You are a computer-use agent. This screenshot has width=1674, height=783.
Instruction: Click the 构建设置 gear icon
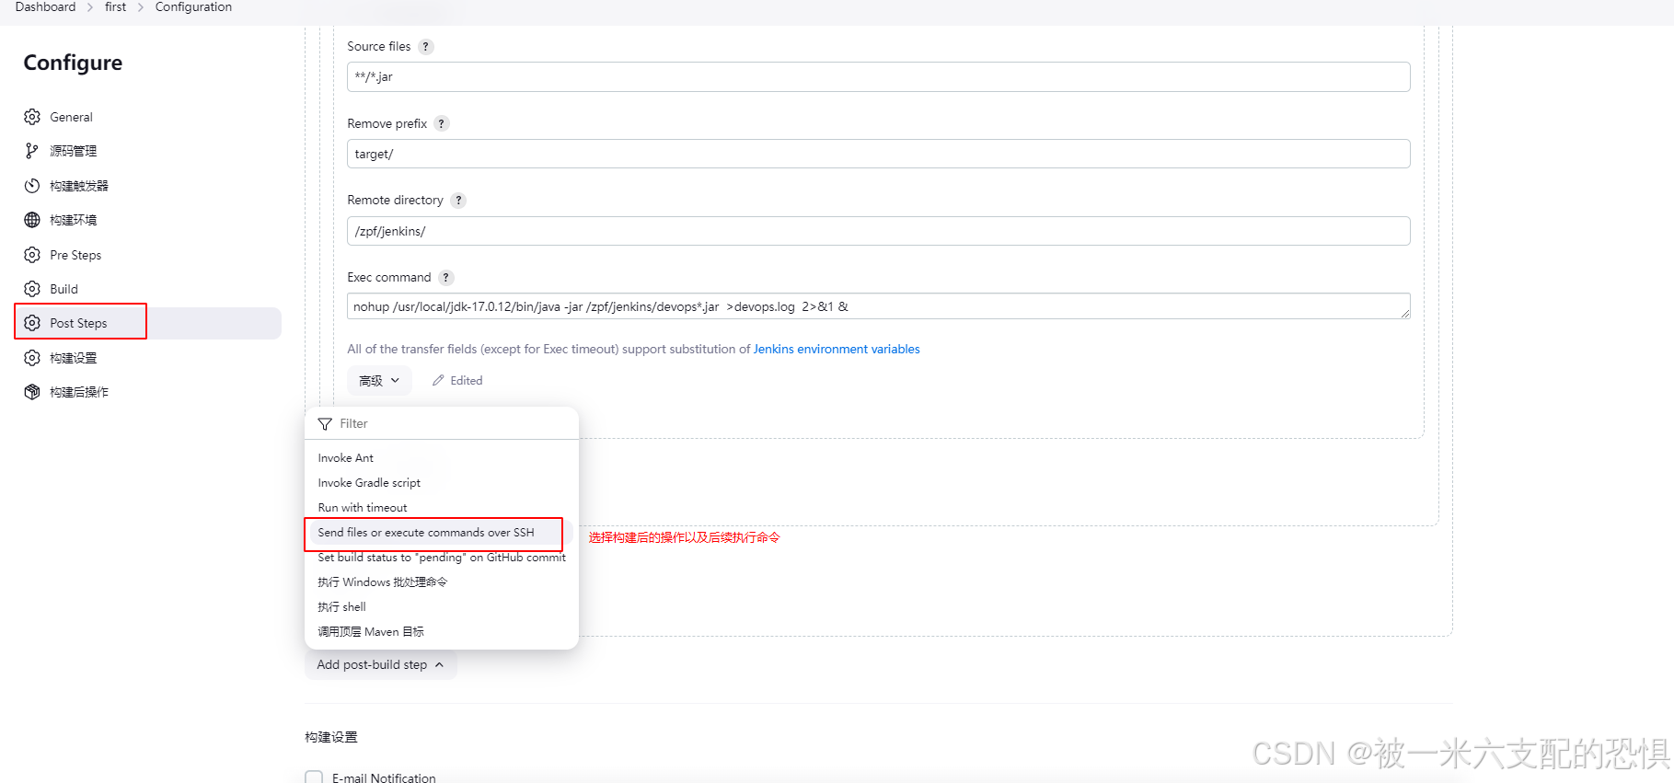32,358
